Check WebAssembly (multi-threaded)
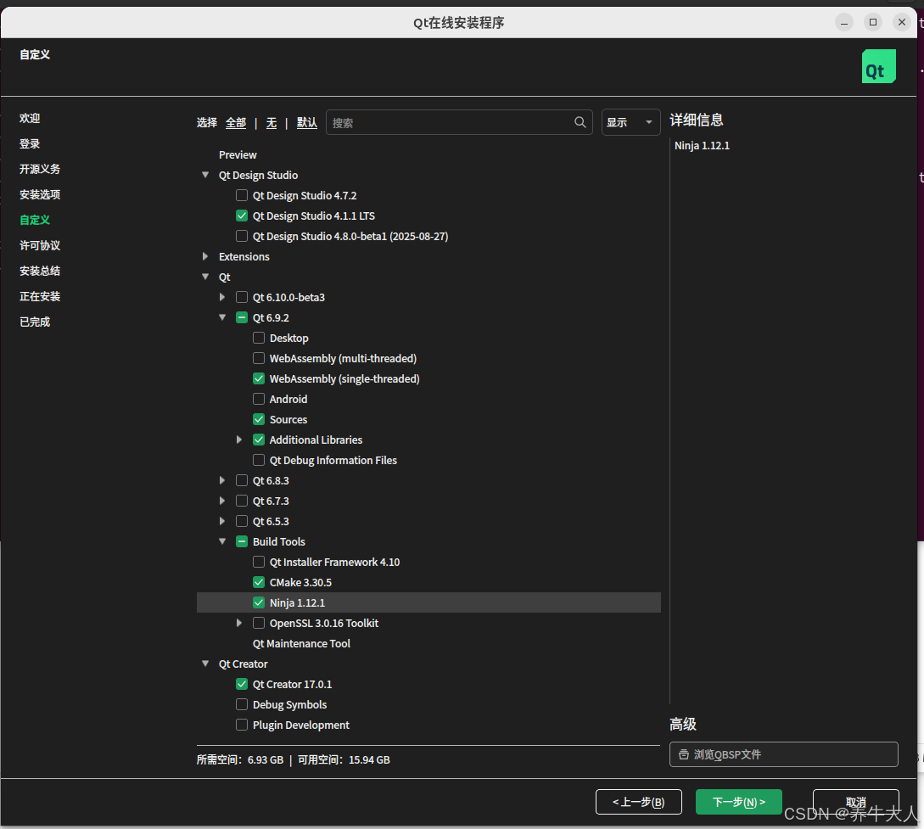The height and width of the screenshot is (829, 924). [x=259, y=358]
